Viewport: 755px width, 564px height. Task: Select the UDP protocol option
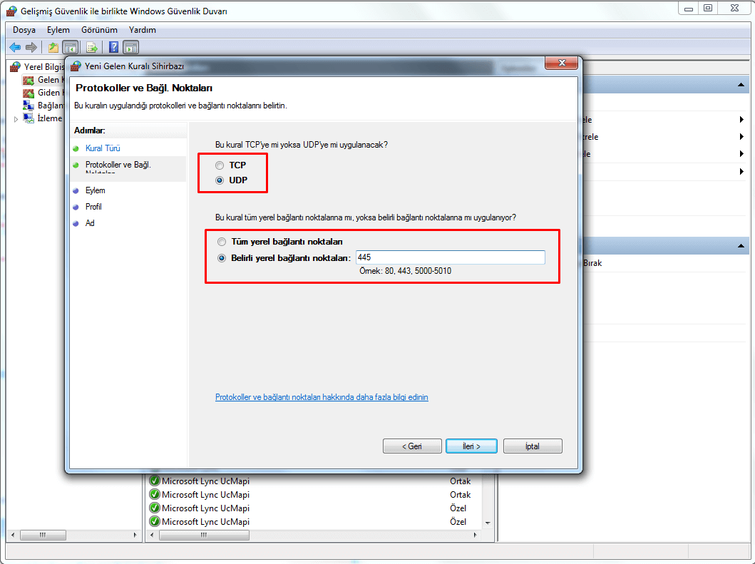pos(220,180)
